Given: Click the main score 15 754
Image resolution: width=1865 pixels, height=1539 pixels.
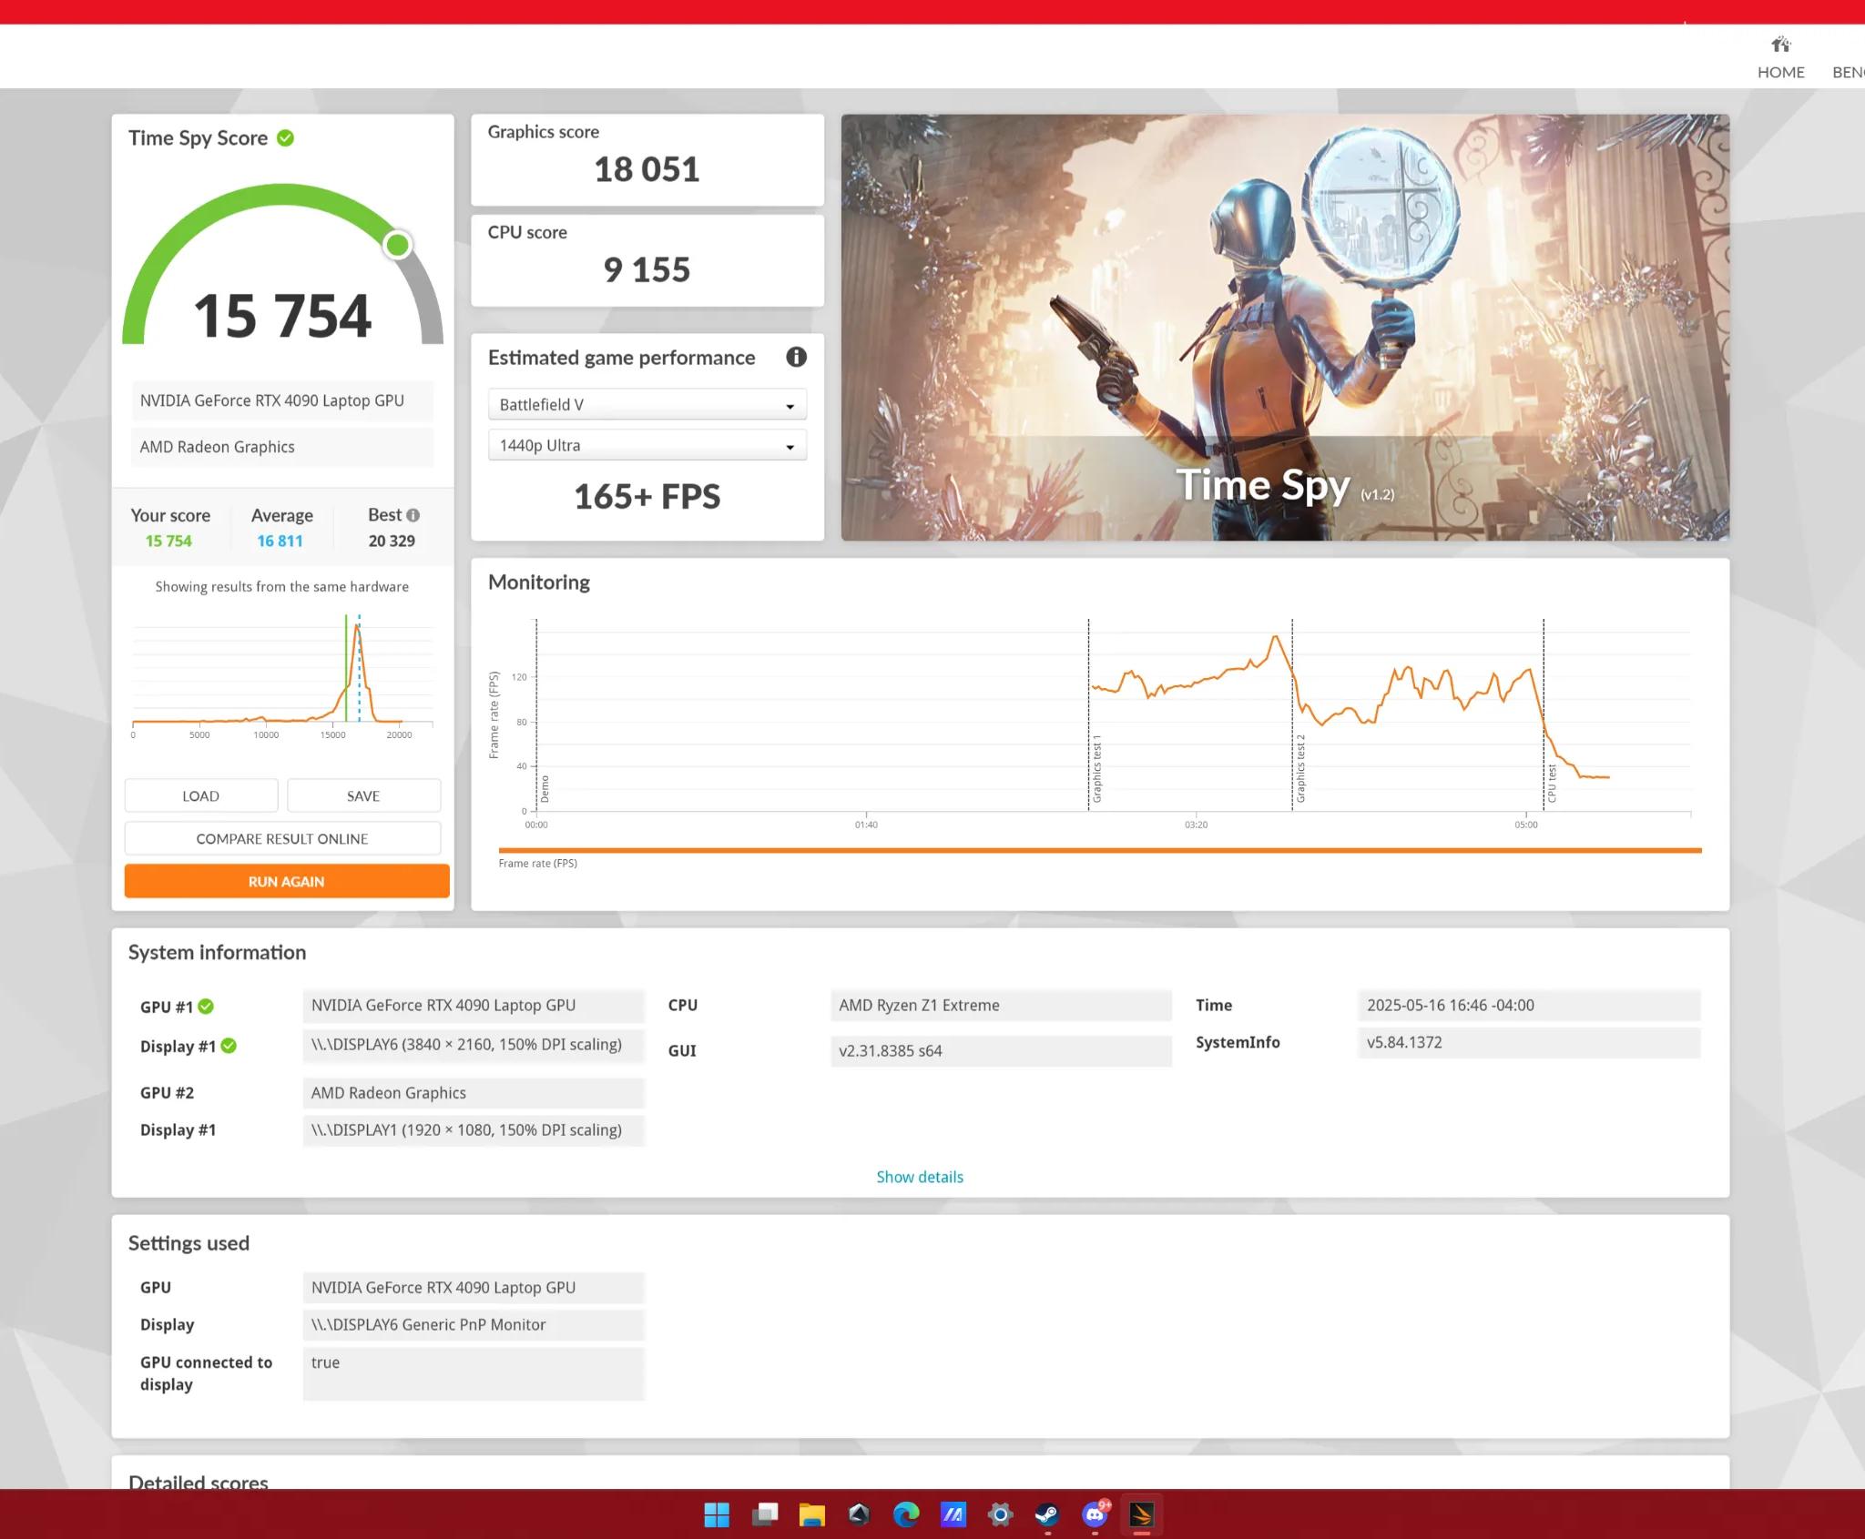Looking at the screenshot, I should 282,316.
